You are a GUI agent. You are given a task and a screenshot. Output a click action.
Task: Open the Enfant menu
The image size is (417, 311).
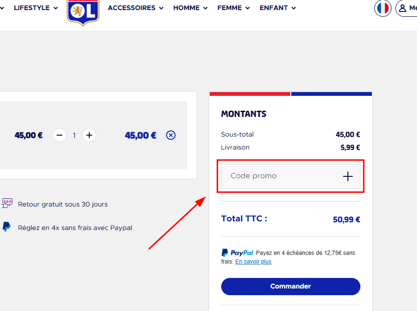[x=277, y=8]
